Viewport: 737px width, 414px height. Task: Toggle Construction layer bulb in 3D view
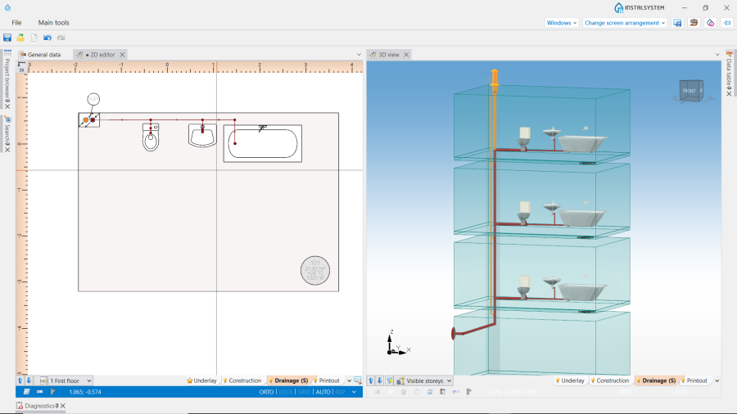(593, 380)
